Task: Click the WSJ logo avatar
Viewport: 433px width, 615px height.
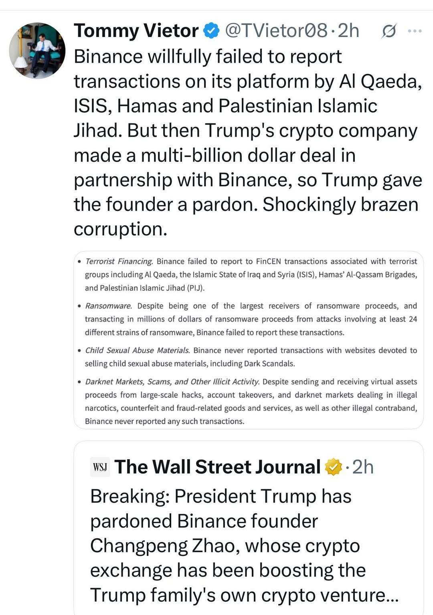Action: [x=100, y=467]
